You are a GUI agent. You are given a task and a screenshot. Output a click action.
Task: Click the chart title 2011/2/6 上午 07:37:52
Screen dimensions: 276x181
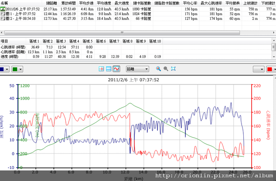click(133, 80)
